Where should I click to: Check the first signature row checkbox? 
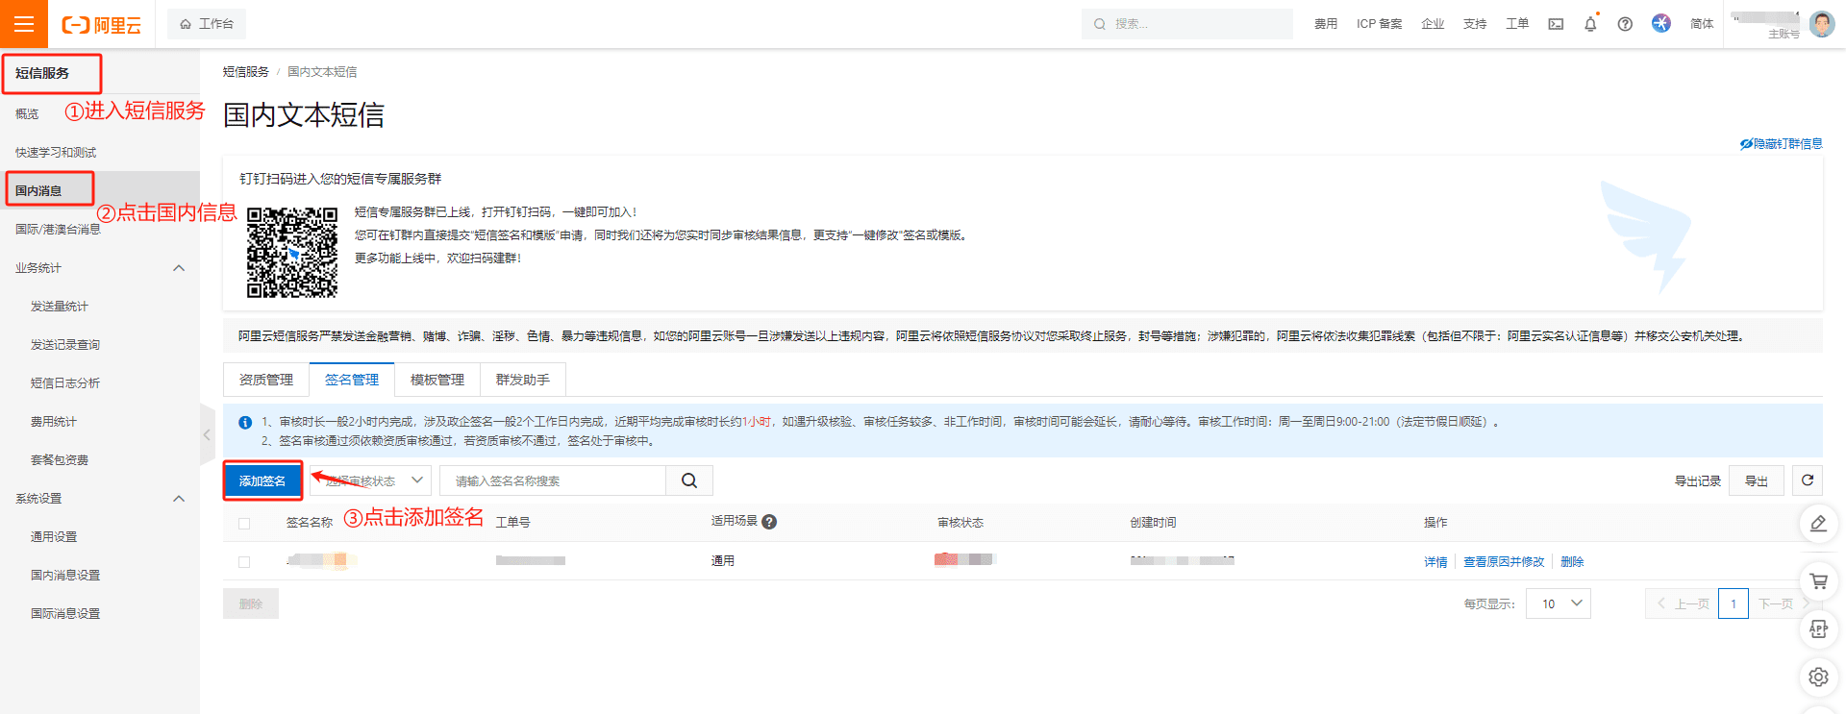tap(244, 562)
